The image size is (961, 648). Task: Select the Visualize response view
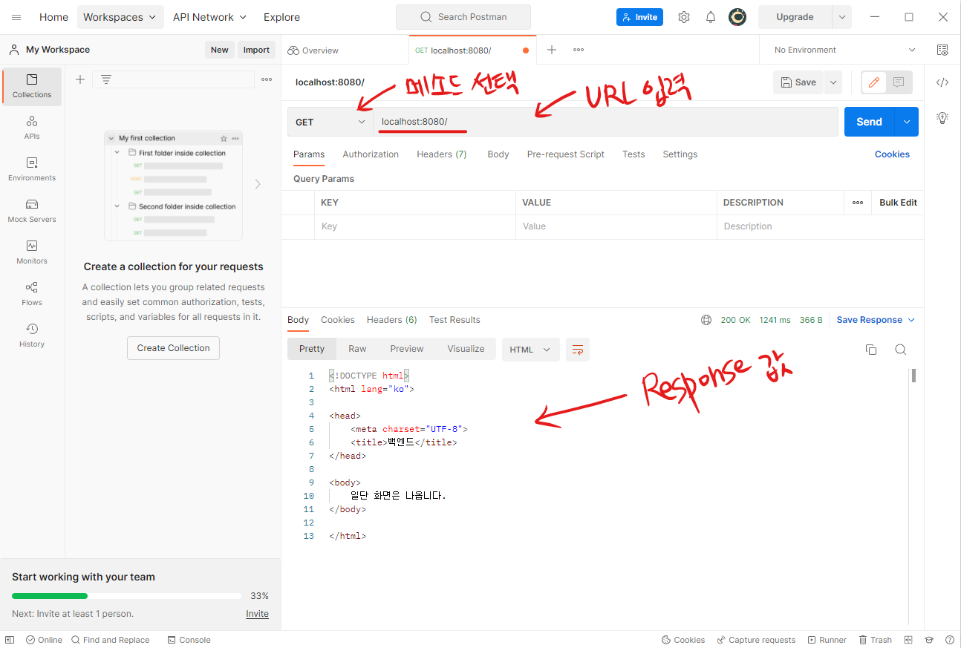coord(466,349)
